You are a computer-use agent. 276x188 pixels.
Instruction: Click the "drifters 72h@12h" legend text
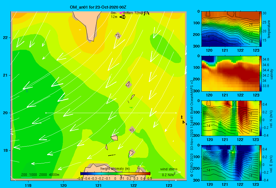[136, 13]
